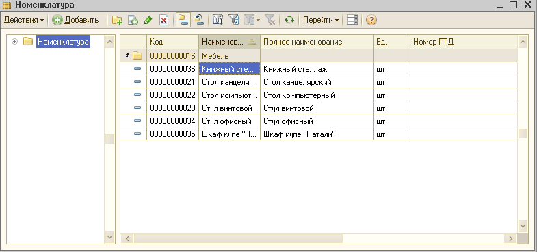The image size is (537, 252).
Task: Select Номенклатура folder in the tree
Action: [63, 42]
